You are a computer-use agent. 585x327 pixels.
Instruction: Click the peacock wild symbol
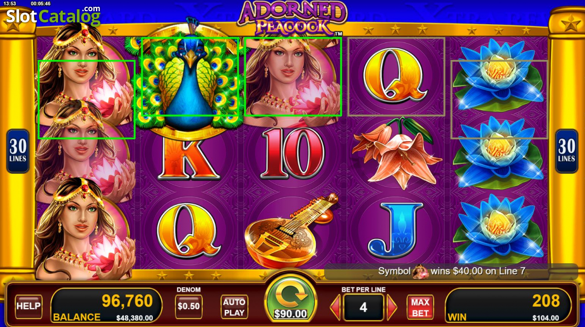190,78
